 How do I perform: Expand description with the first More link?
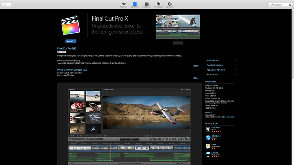pyautogui.click(x=196, y=66)
